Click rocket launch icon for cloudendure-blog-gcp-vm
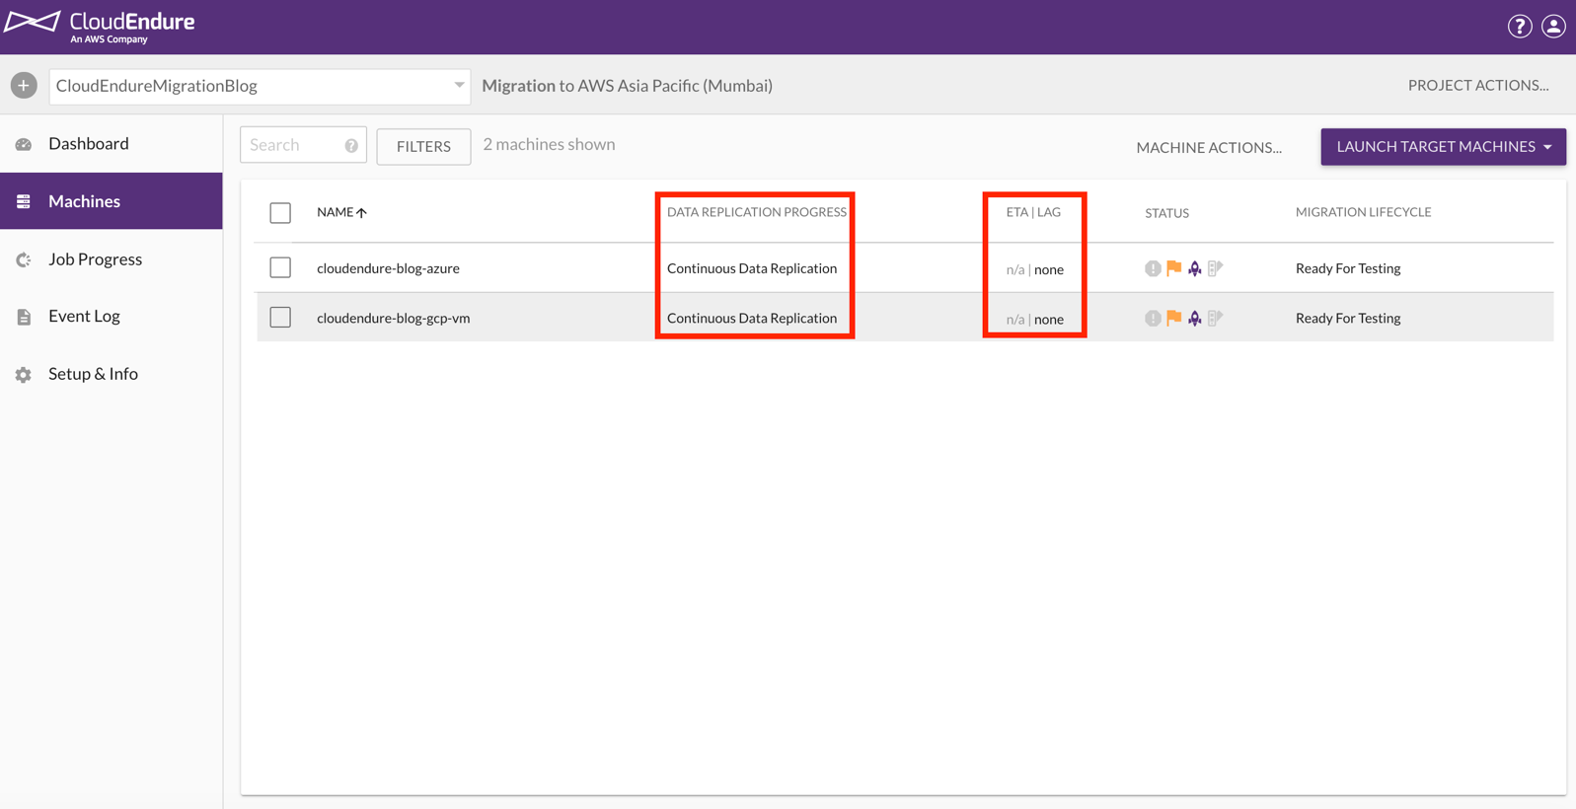Screen dimensions: 1576x809 coord(1194,318)
